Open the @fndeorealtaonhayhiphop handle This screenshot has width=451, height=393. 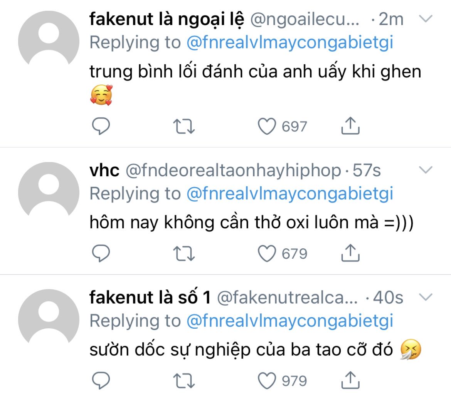(x=233, y=171)
